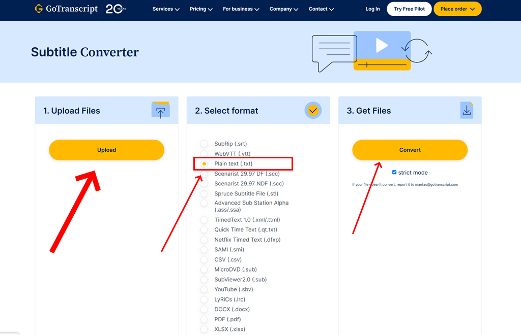Choose the WebVTT (.vtt) radio button

point(204,154)
